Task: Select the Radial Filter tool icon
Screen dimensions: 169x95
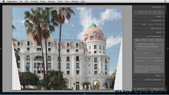Action: [x=155, y=12]
